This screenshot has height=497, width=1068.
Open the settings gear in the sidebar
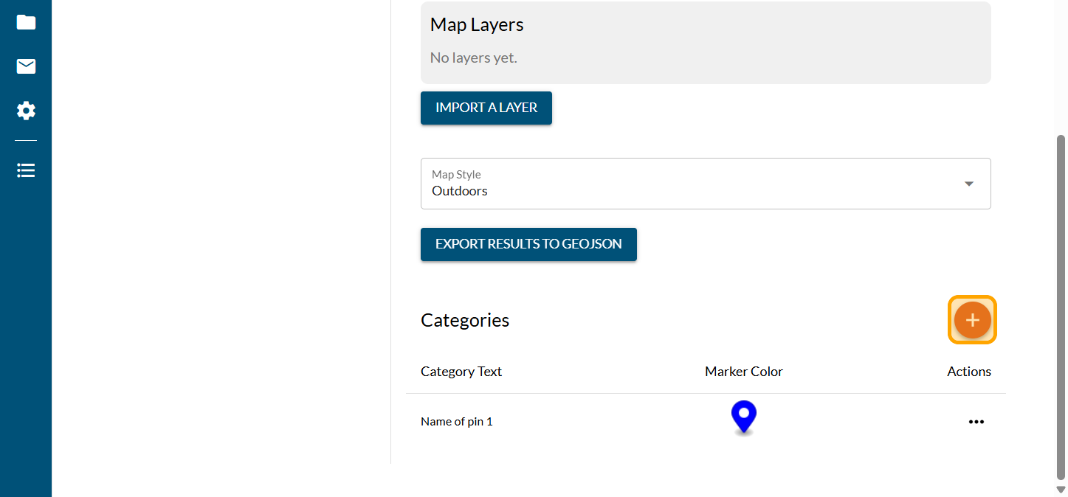(26, 111)
